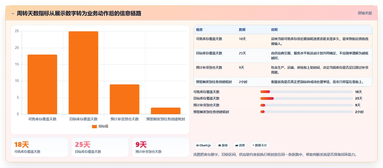Viewport: 383px width, 168px height.
Task: Click the 目标库存覆盖天数 progress bar showing 25天
Action: point(307,98)
